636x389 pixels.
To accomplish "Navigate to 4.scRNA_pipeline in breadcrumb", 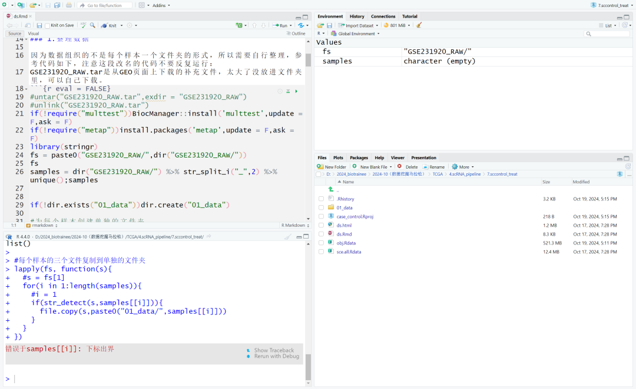I will pyautogui.click(x=465, y=174).
